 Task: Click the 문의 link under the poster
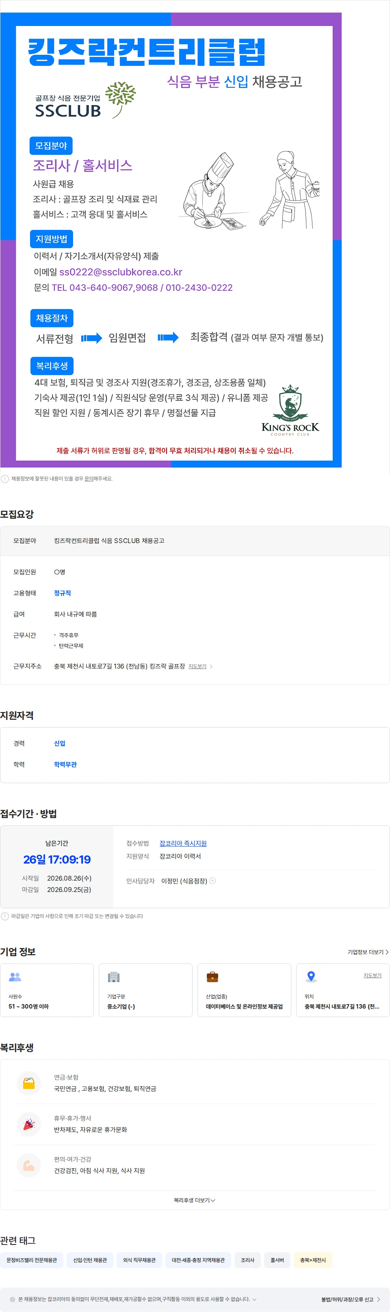89,479
